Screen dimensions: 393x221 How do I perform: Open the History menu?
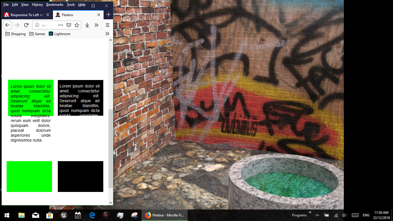[x=37, y=5]
